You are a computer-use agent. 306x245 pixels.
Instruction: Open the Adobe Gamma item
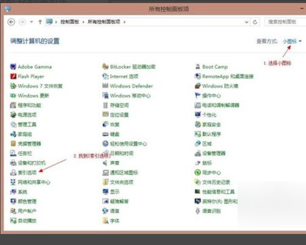click(x=31, y=67)
